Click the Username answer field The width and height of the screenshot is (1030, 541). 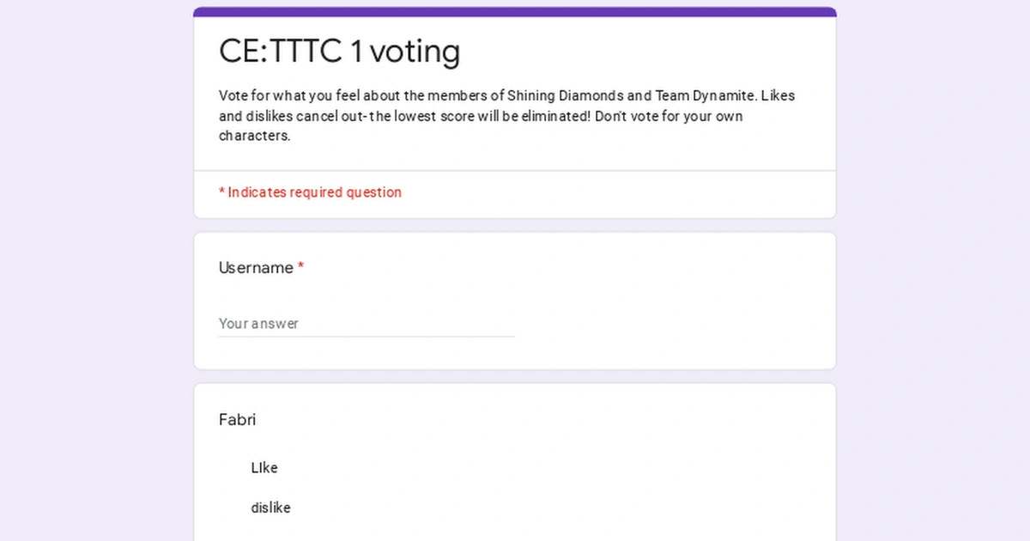pyautogui.click(x=360, y=325)
